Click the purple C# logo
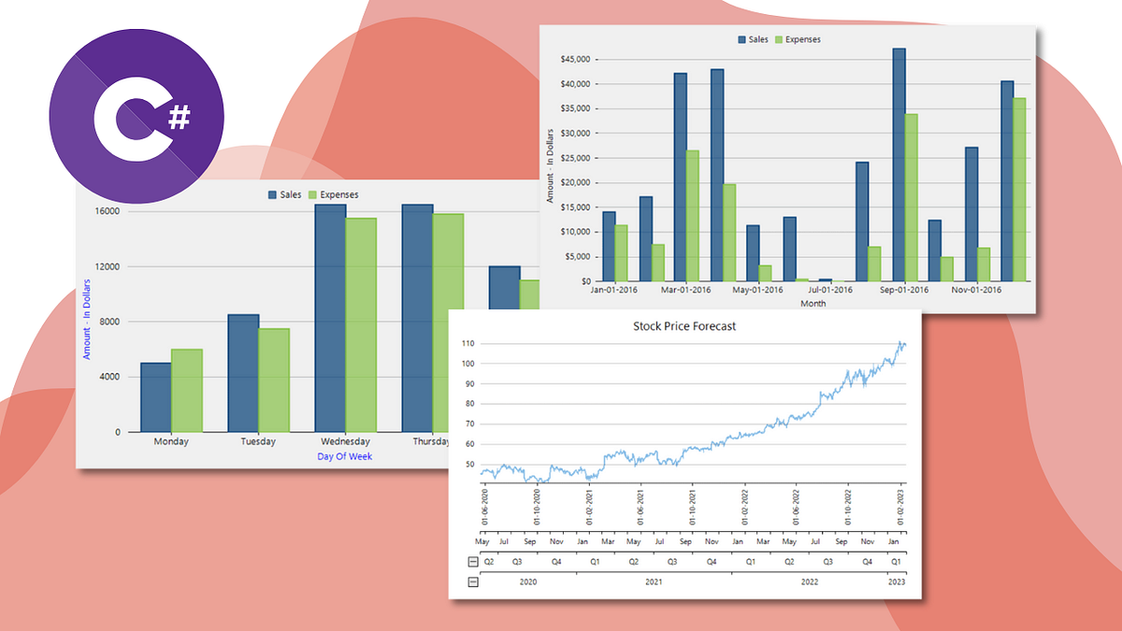 point(137,116)
